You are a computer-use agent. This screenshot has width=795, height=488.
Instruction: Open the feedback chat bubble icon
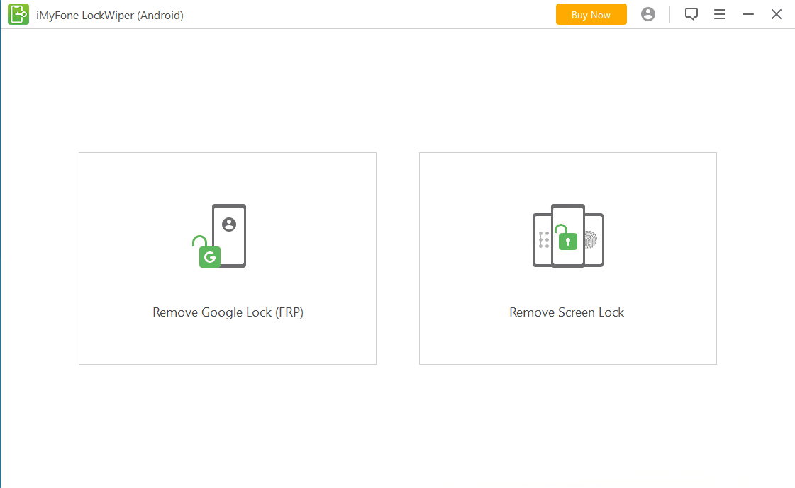click(691, 14)
